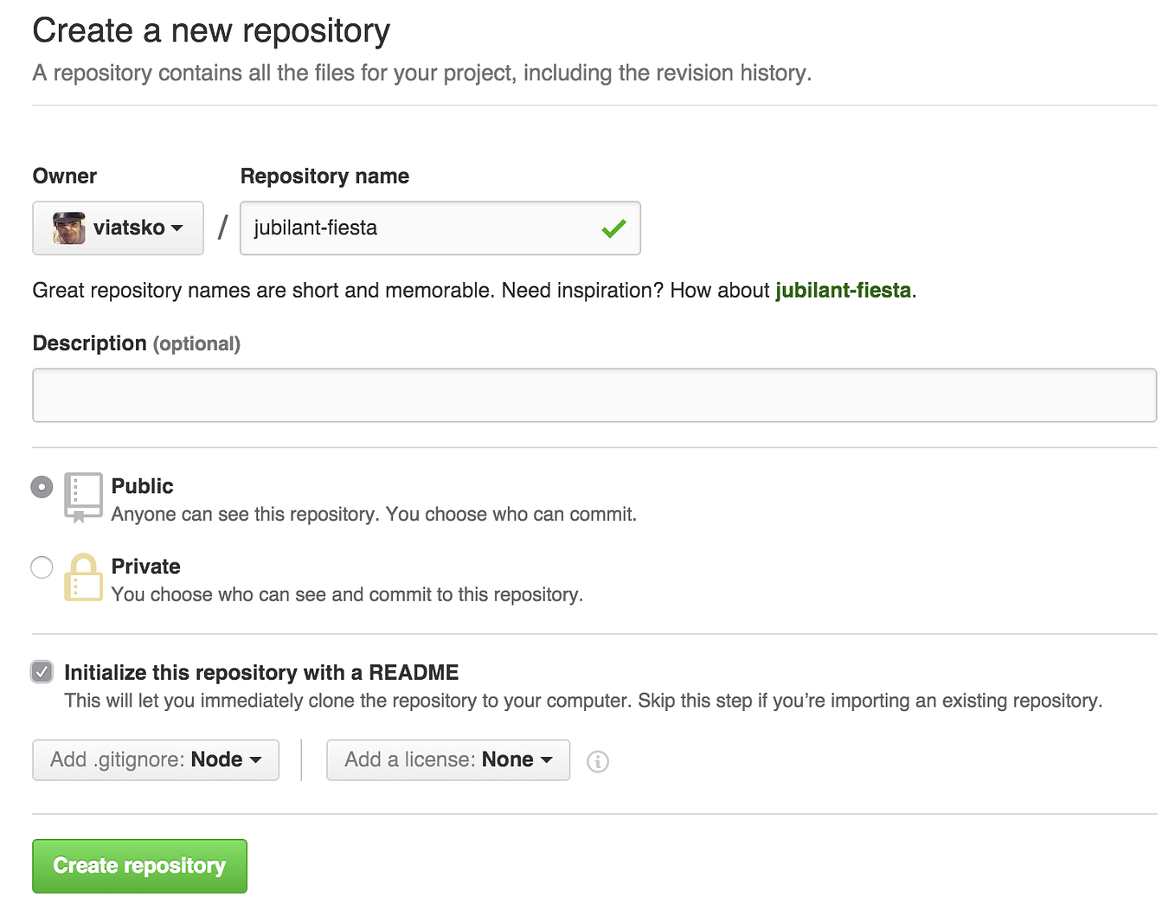The image size is (1175, 916).
Task: Click the Public repository book icon
Action: (83, 496)
